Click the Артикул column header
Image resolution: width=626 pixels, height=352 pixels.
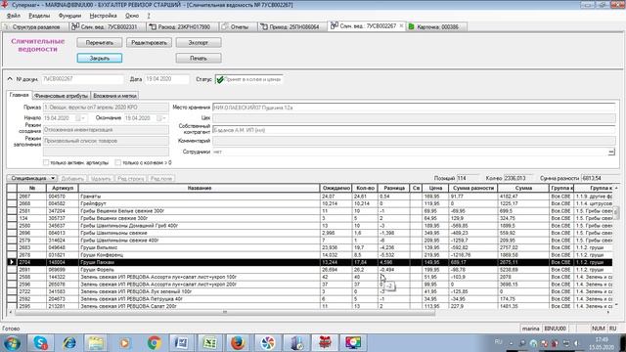click(63, 188)
